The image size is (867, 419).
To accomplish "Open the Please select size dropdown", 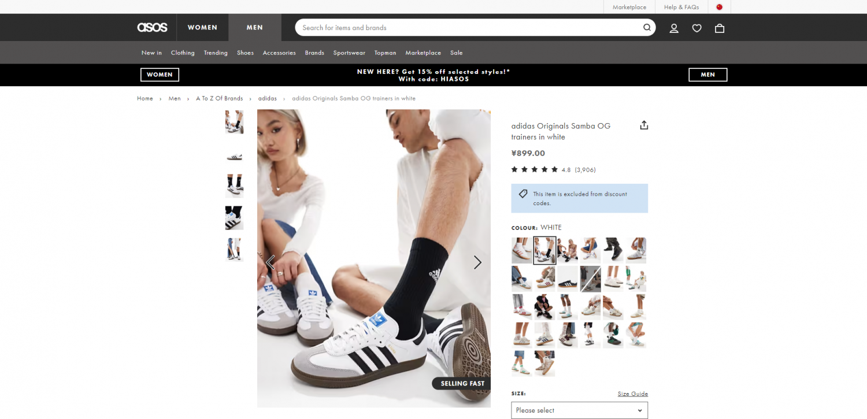I will (579, 410).
